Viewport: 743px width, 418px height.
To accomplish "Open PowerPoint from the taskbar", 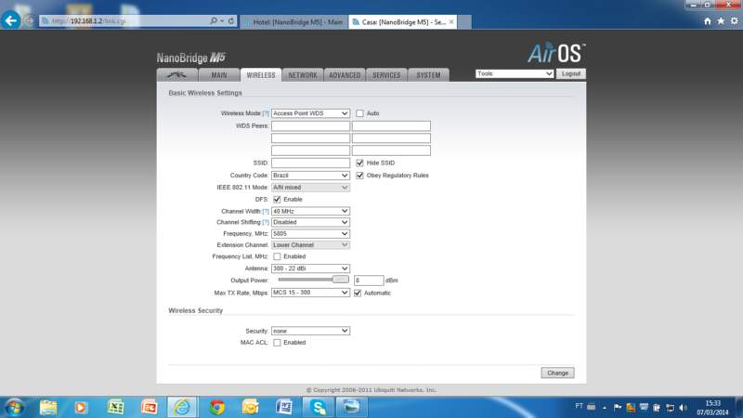I will click(149, 407).
